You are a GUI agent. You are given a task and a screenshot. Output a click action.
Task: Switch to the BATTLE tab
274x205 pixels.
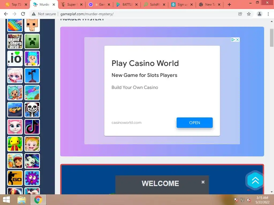[x=127, y=5]
